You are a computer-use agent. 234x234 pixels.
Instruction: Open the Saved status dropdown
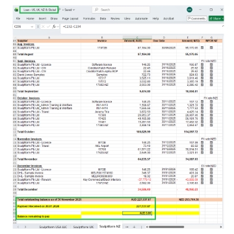(70, 10)
